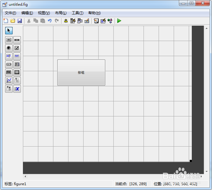Open the Object Browser
This screenshot has width=212, height=190.
pyautogui.click(x=110, y=21)
